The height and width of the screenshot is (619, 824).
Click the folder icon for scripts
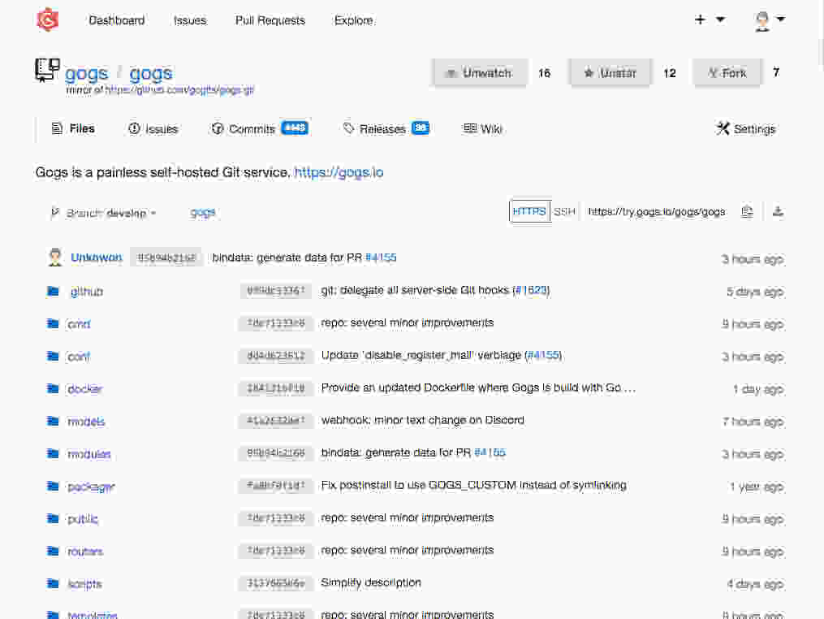pyautogui.click(x=53, y=584)
